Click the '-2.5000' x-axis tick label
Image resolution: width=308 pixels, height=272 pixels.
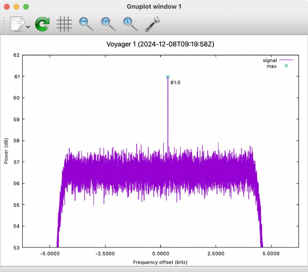click(105, 253)
